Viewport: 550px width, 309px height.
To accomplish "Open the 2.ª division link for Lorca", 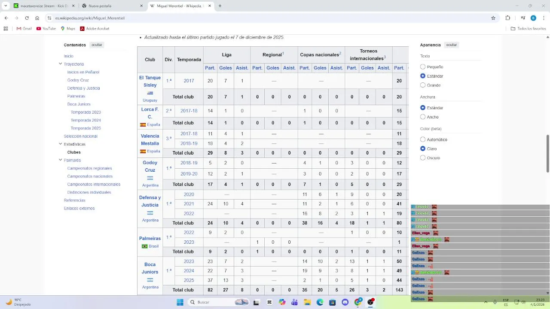I will point(169,111).
